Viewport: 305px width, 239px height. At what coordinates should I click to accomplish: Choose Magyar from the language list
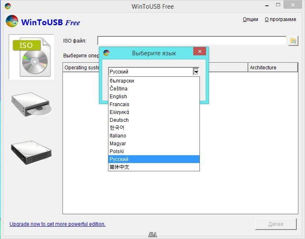tap(154, 143)
